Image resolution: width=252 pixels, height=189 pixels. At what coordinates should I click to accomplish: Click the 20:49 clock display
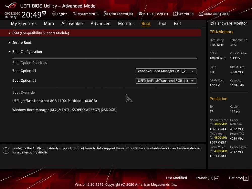32,15
